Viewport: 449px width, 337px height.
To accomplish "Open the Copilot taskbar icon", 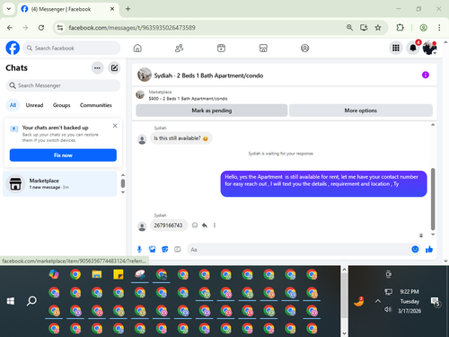I will [54, 274].
